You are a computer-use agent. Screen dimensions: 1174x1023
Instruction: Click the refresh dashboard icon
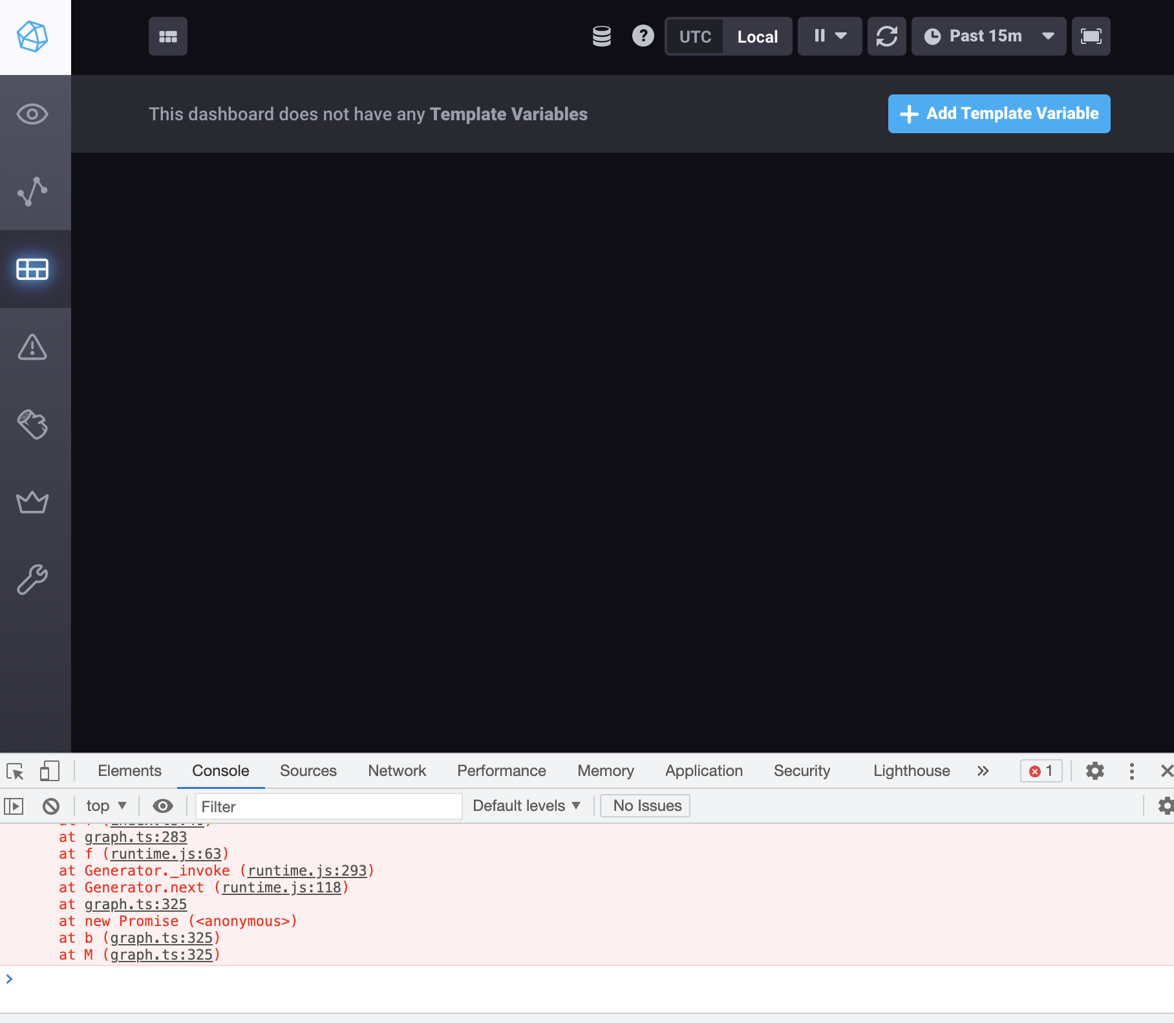886,36
